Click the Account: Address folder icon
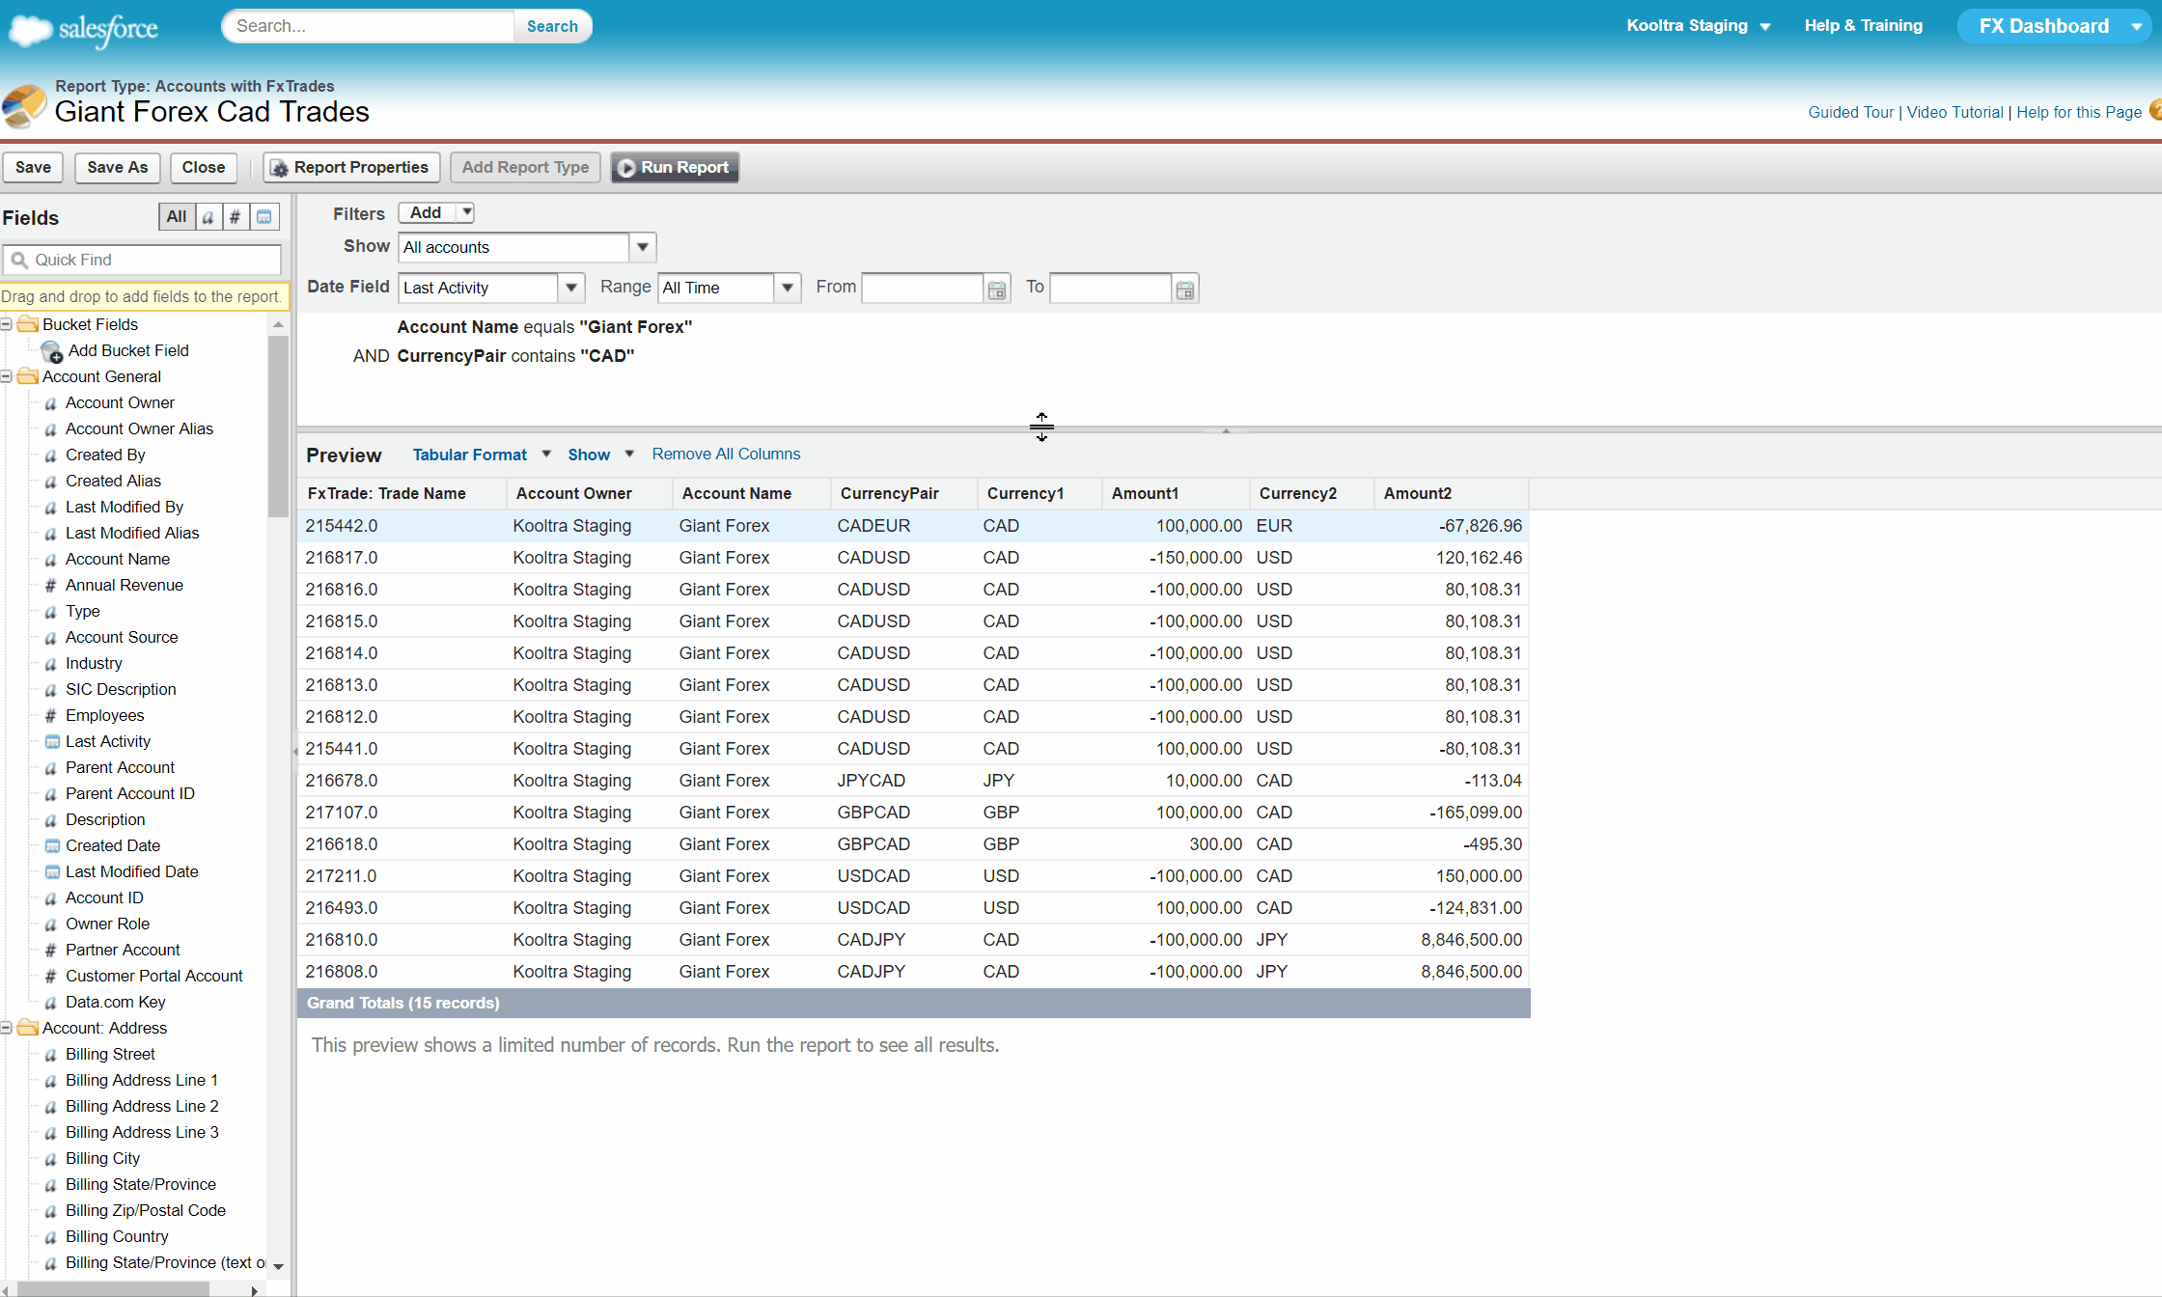This screenshot has width=2162, height=1297. coord(28,1028)
